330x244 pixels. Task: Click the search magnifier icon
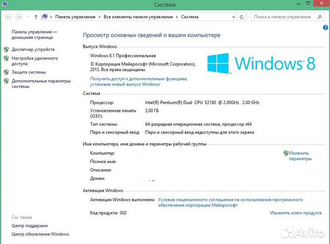[319, 17]
